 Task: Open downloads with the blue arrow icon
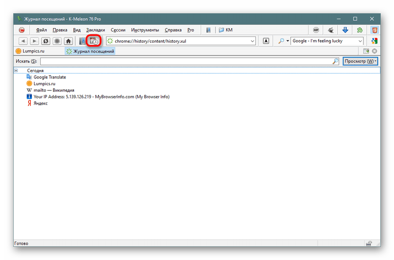click(345, 30)
